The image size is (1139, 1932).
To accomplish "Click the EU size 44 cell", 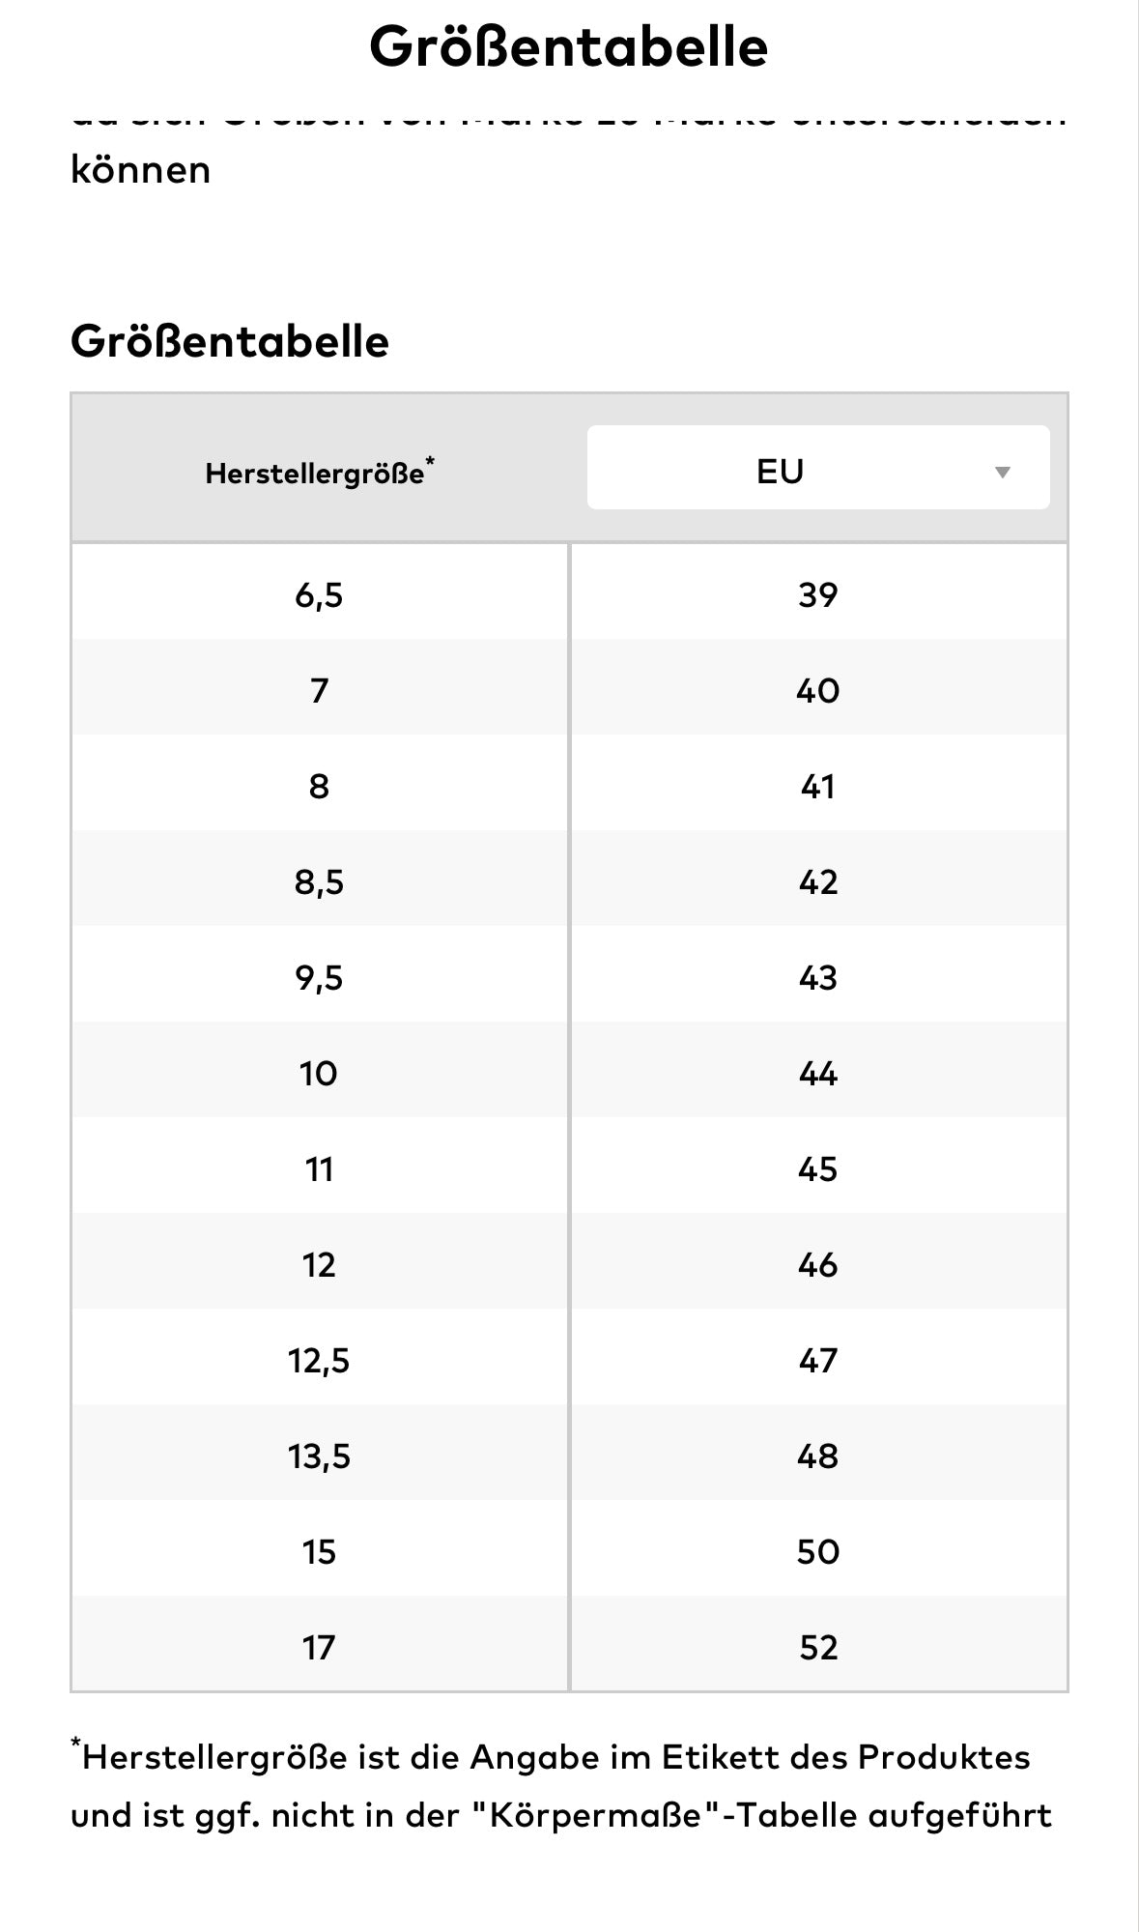I will [x=817, y=1073].
